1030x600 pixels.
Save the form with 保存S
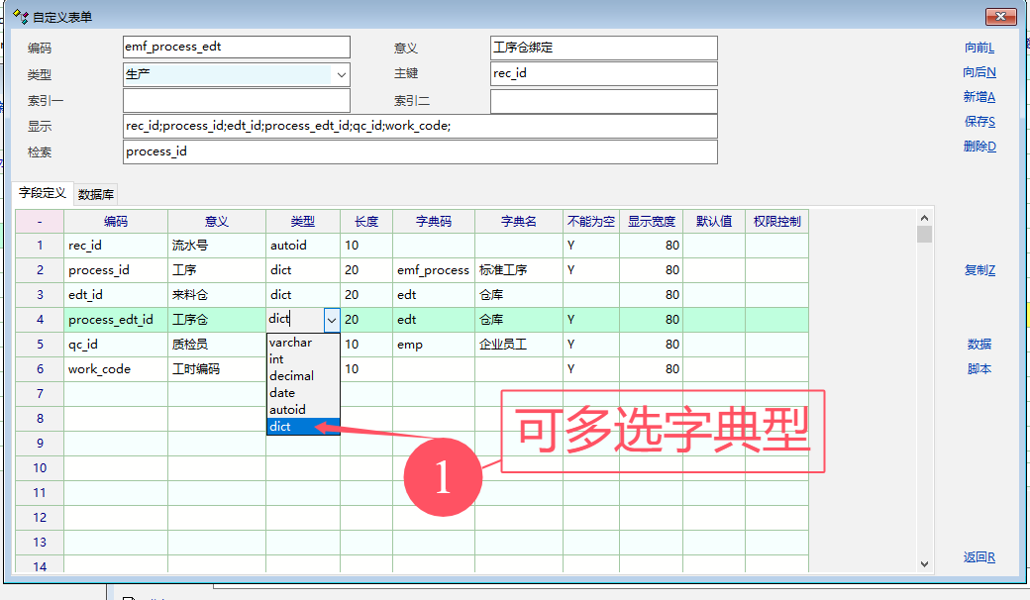978,122
